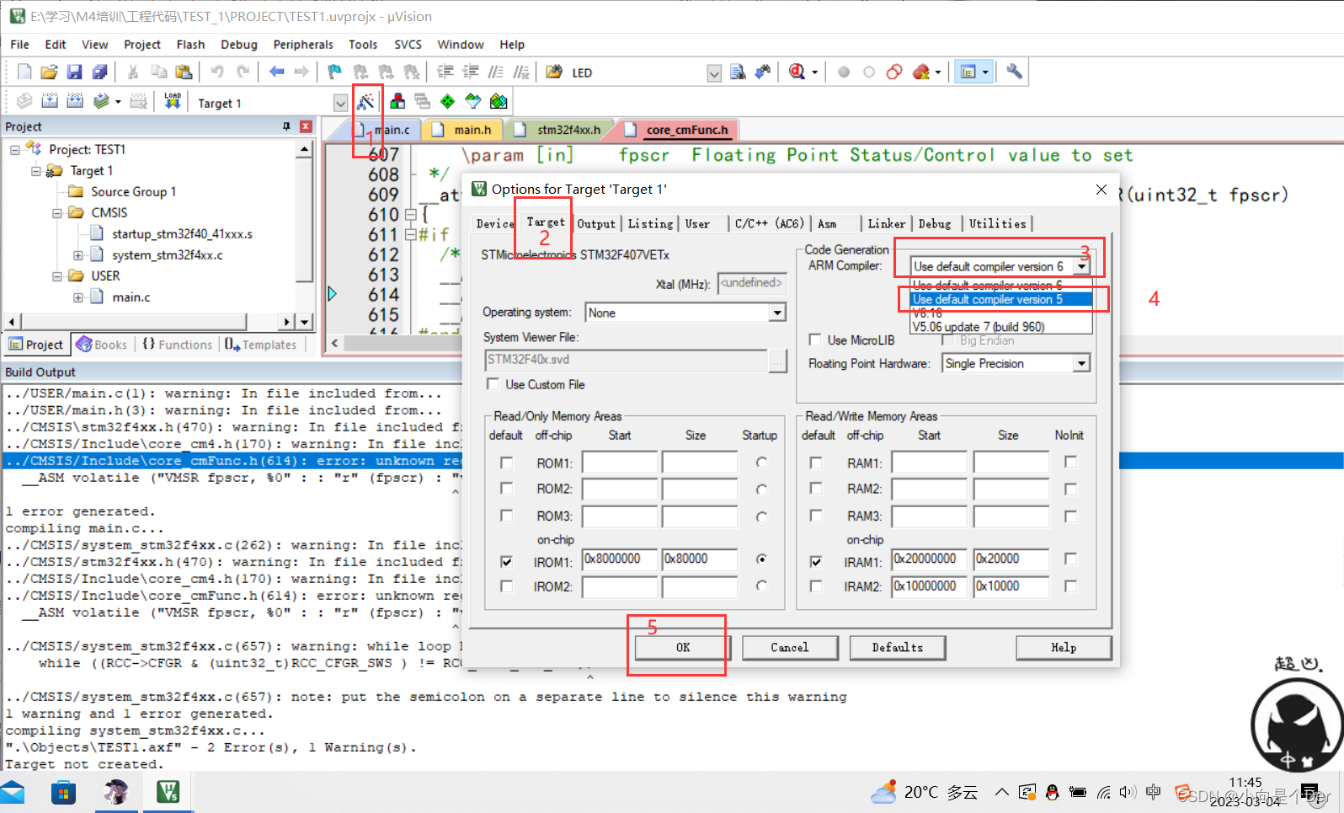This screenshot has height=813, width=1344.
Task: Open the stm32f4xx.h editor tab
Action: coord(568,130)
